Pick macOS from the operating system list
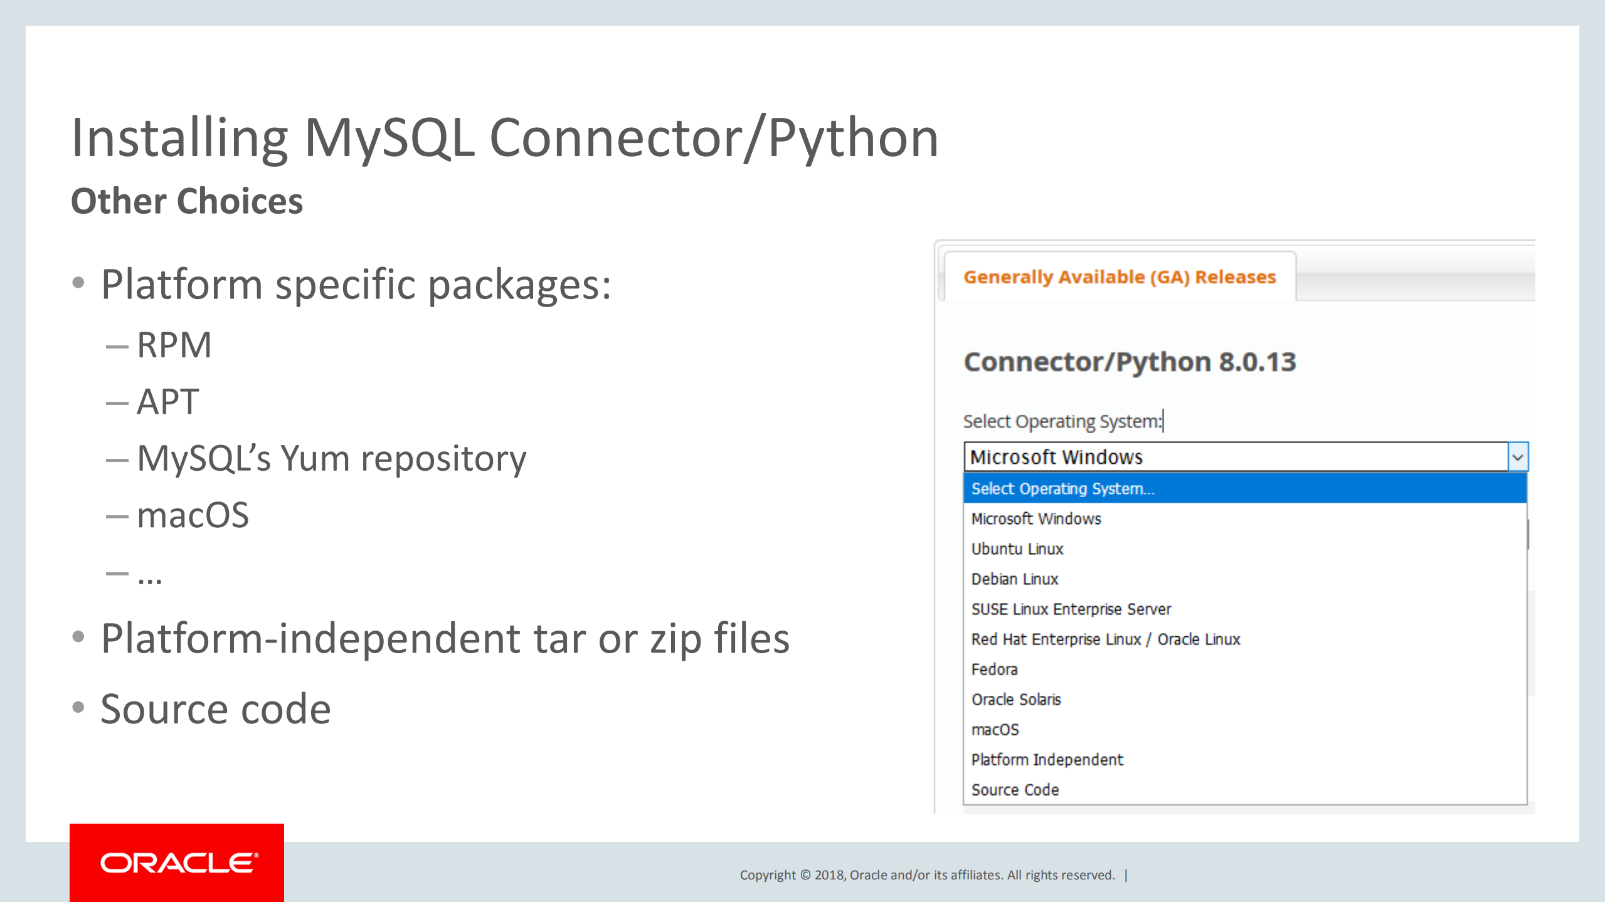This screenshot has width=1605, height=902. (995, 729)
